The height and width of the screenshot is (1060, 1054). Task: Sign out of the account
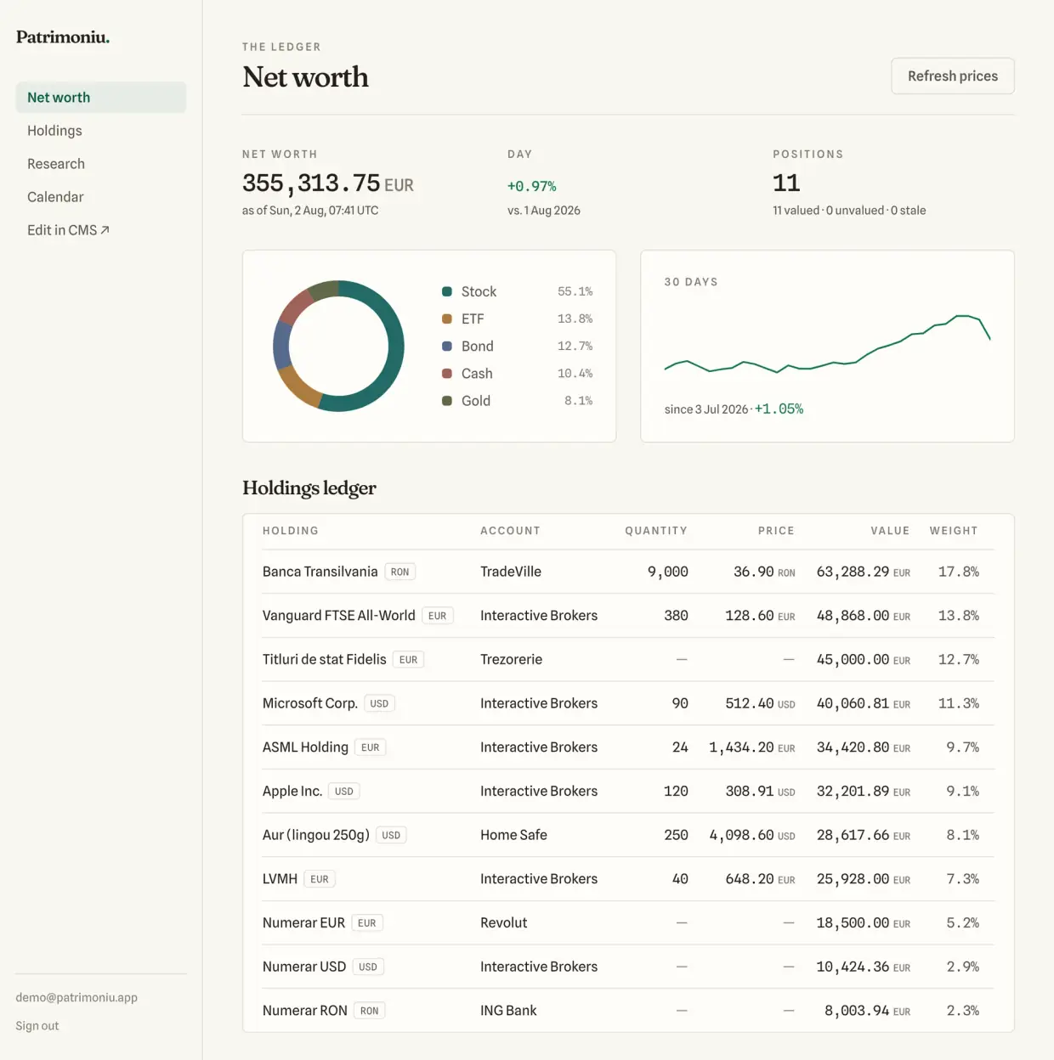37,1026
